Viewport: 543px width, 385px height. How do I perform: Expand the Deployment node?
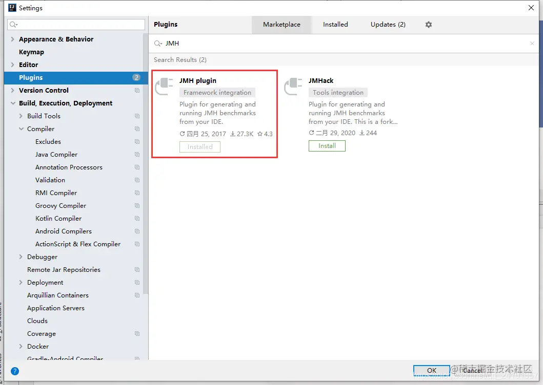coord(21,282)
